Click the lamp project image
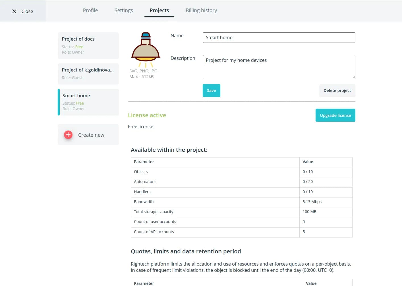Screen dimensions: 402x286 (146, 49)
